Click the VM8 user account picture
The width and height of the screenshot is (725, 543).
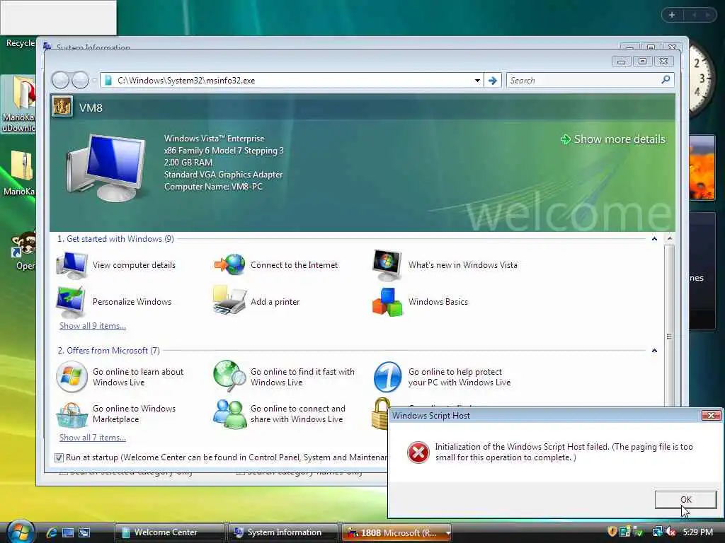(x=62, y=106)
